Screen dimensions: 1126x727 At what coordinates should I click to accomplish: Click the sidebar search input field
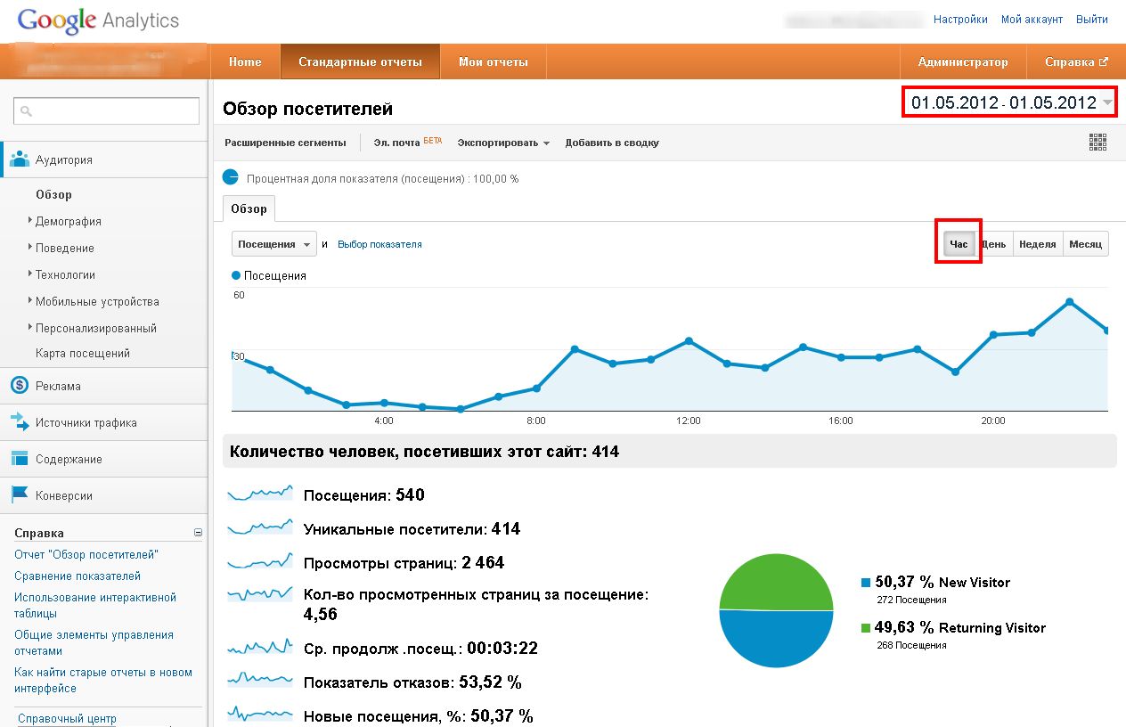tap(107, 110)
